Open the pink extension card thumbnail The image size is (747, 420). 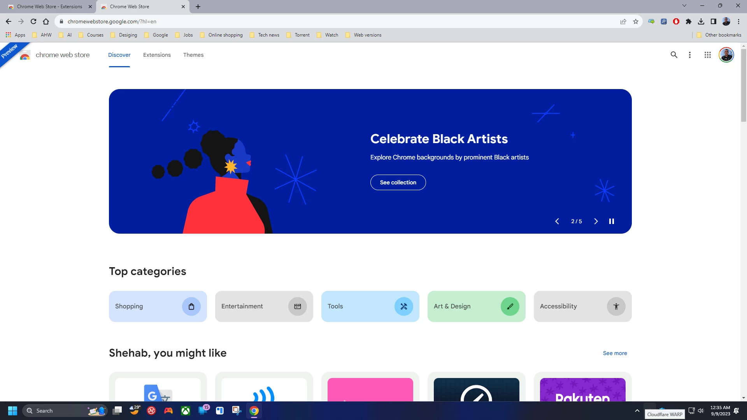click(370, 389)
